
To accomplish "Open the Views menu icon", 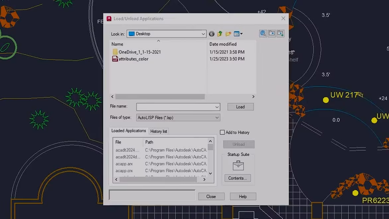I will (238, 34).
